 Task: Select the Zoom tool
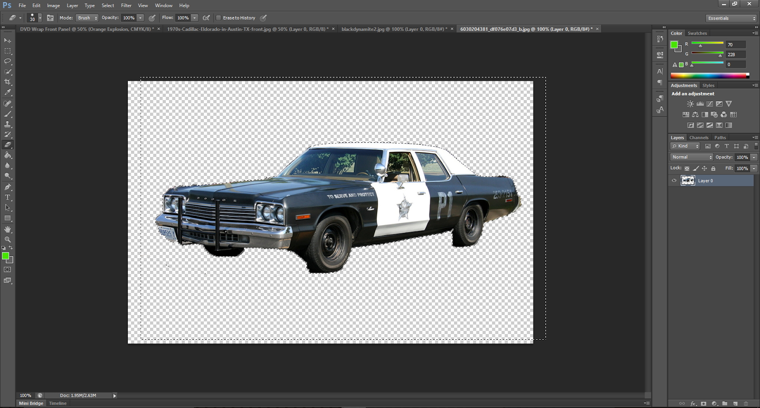tap(8, 240)
